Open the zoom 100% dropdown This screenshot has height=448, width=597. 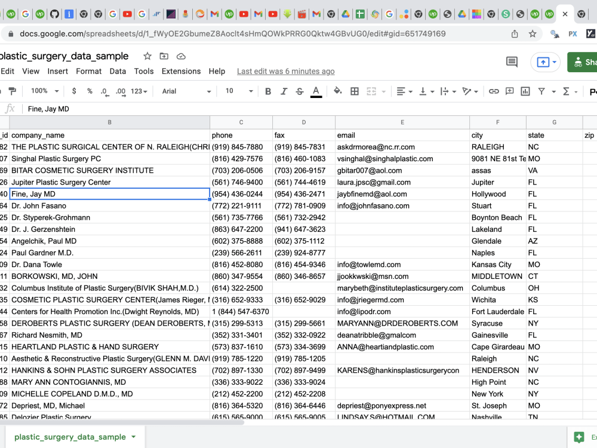[x=45, y=91]
